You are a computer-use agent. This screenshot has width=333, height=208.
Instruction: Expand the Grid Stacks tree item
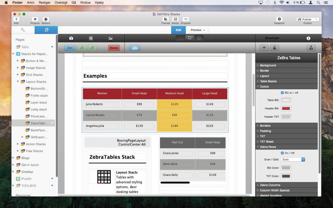(18, 74)
